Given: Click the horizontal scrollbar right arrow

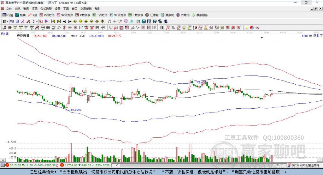Looking at the screenshot, I should click(278, 165).
